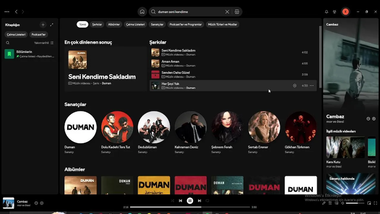Select the Aman Aman song row
380x214 pixels.
(x=233, y=63)
